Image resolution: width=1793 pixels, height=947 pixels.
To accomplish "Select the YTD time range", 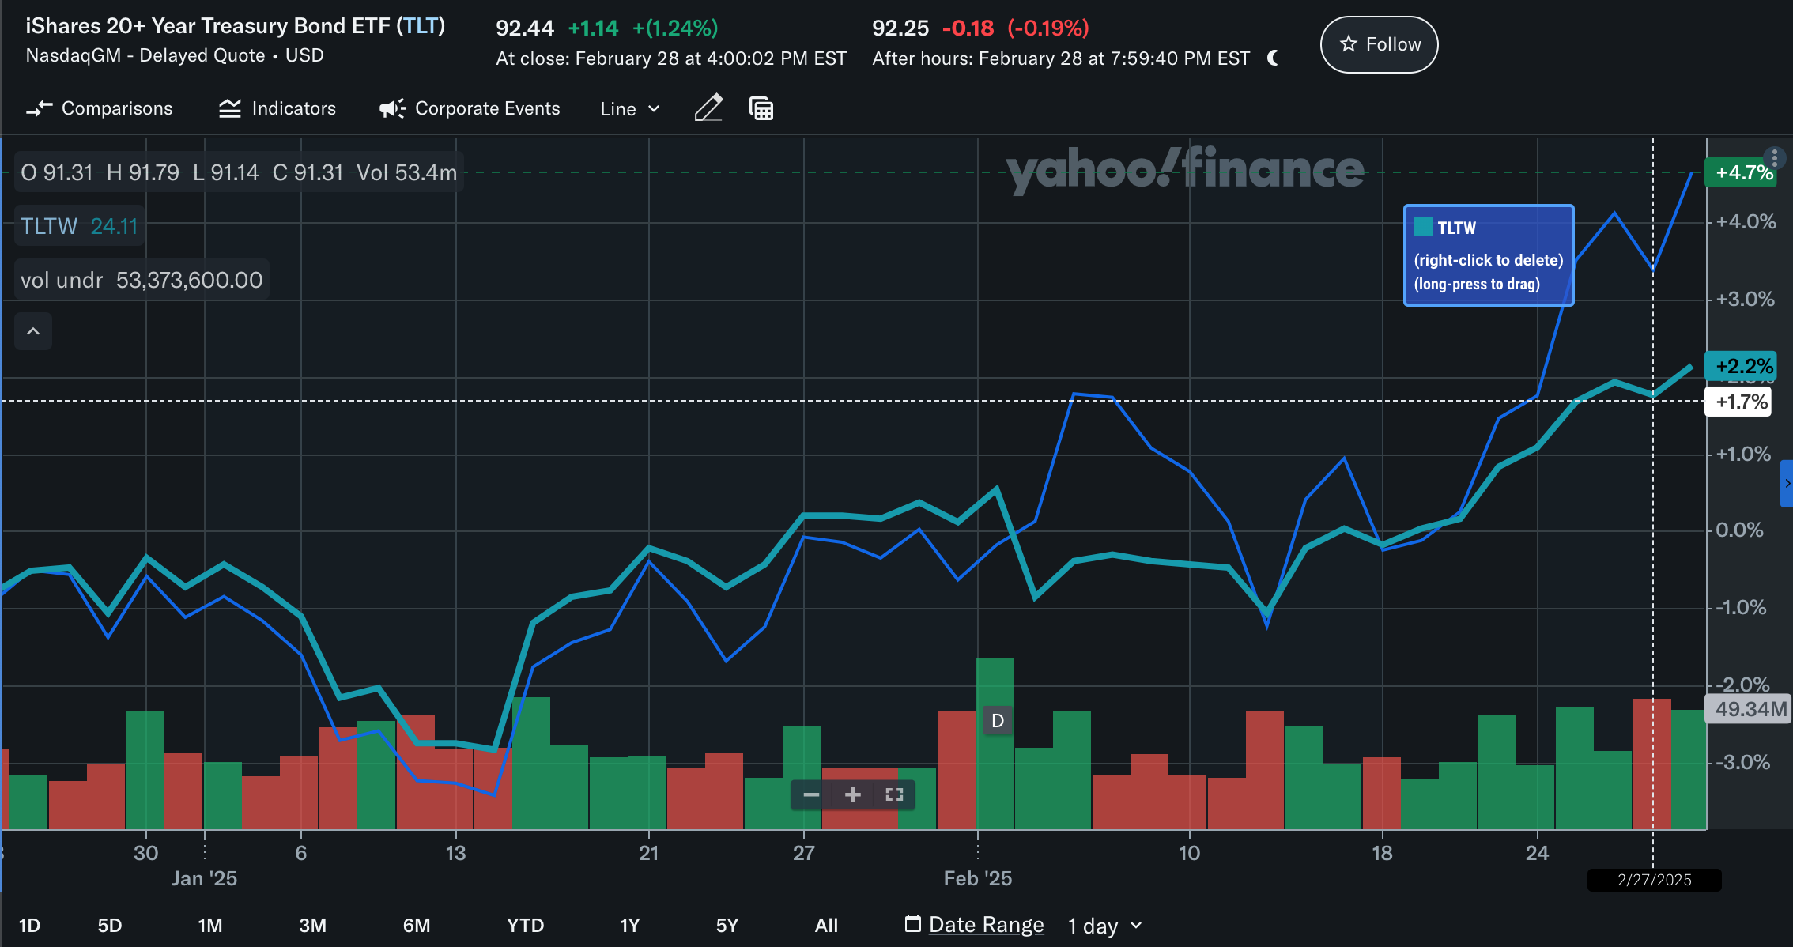I will click(x=525, y=925).
